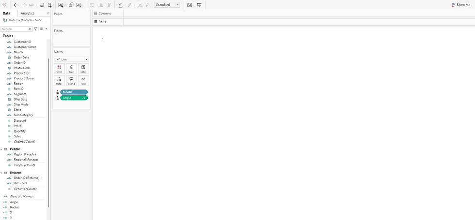The width and height of the screenshot is (475, 220).
Task: Select the Regional Manager field
Action: pos(26,160)
